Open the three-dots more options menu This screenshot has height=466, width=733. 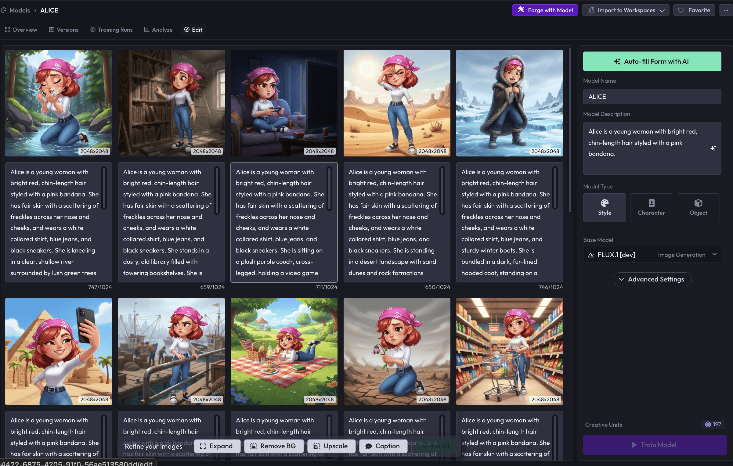coord(726,10)
